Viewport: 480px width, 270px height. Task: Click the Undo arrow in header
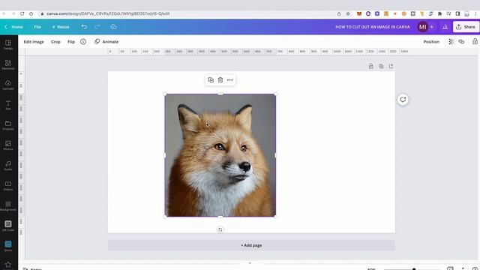click(x=84, y=27)
